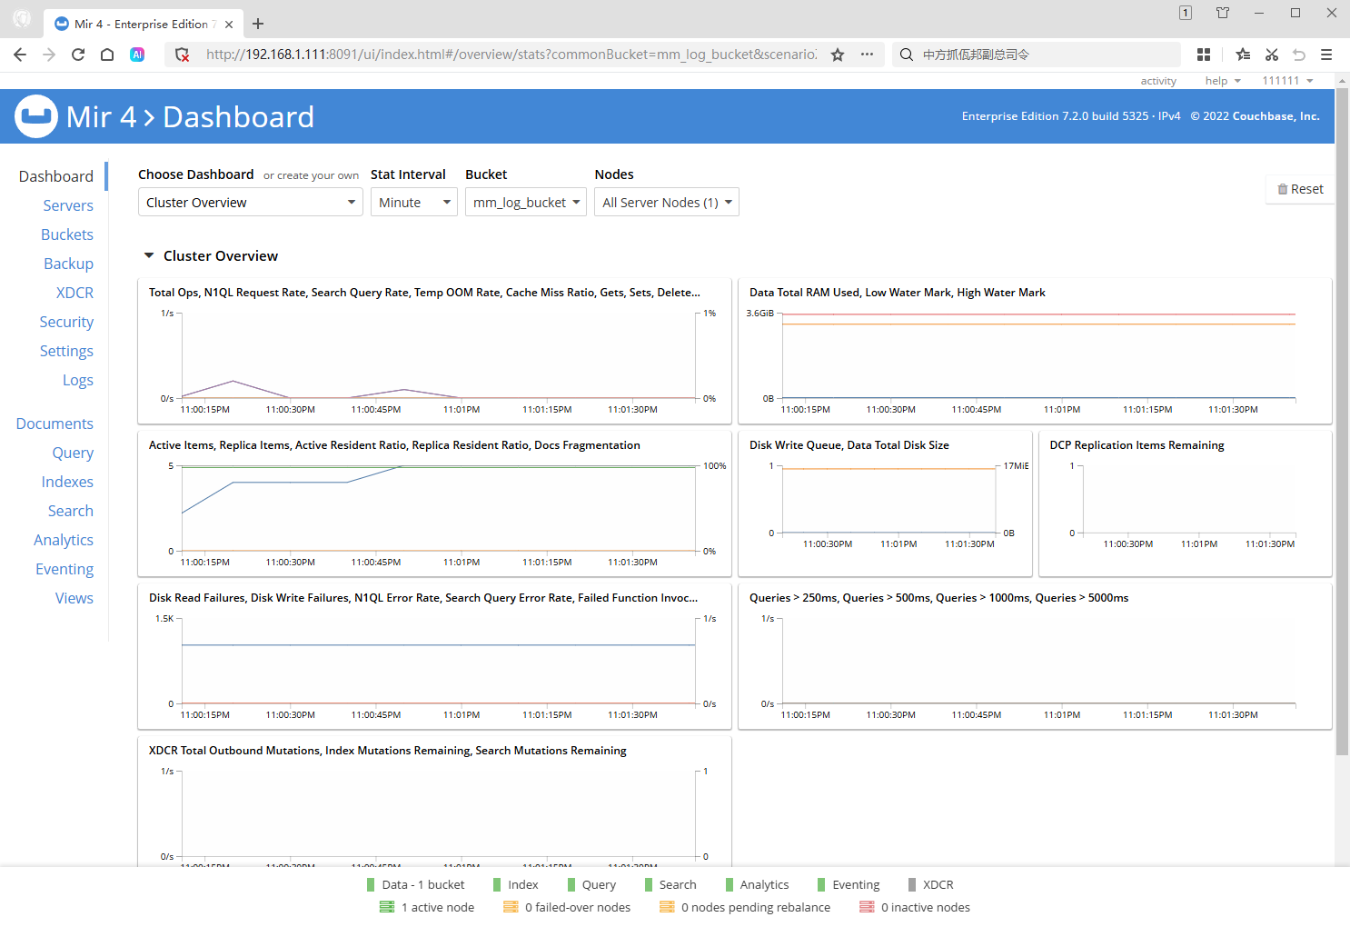The height and width of the screenshot is (927, 1350).
Task: Open the browser home page icon
Action: [x=107, y=55]
